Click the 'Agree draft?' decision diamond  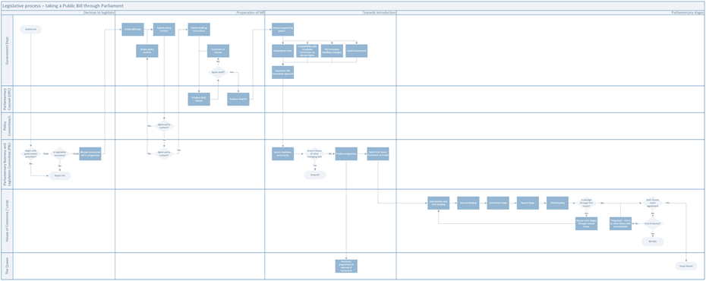coord(219,72)
